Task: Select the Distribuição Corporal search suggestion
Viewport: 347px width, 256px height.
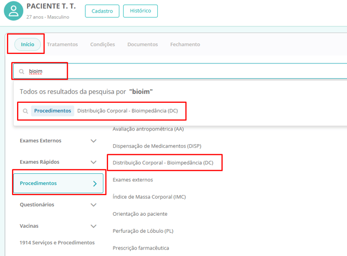Action: [x=127, y=111]
